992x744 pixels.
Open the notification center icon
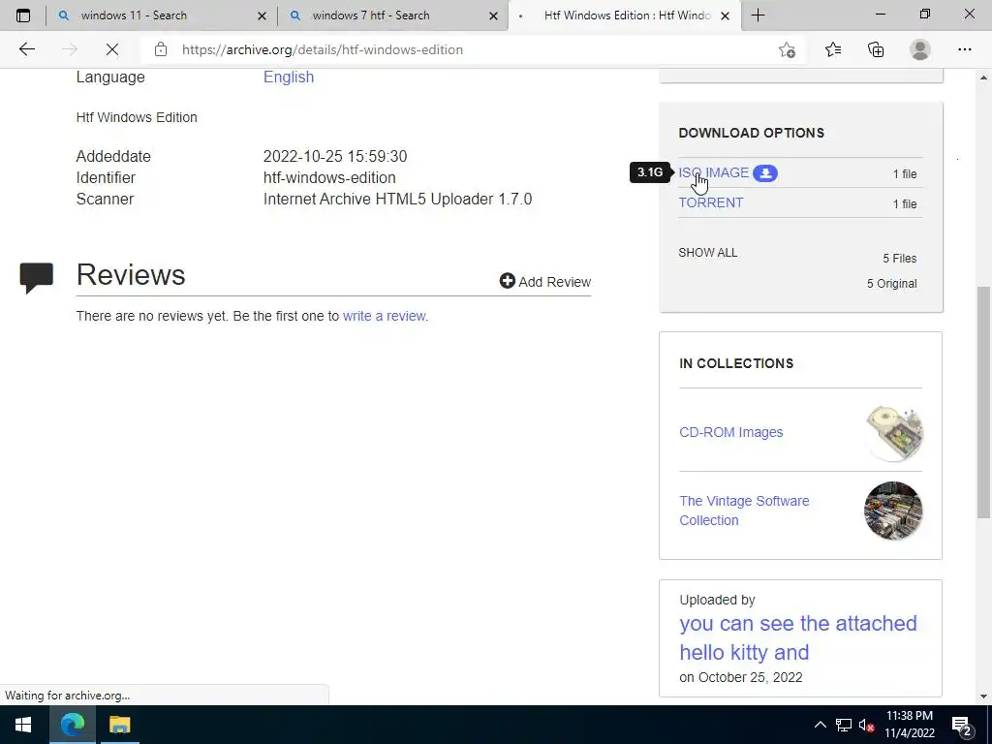pos(962,725)
